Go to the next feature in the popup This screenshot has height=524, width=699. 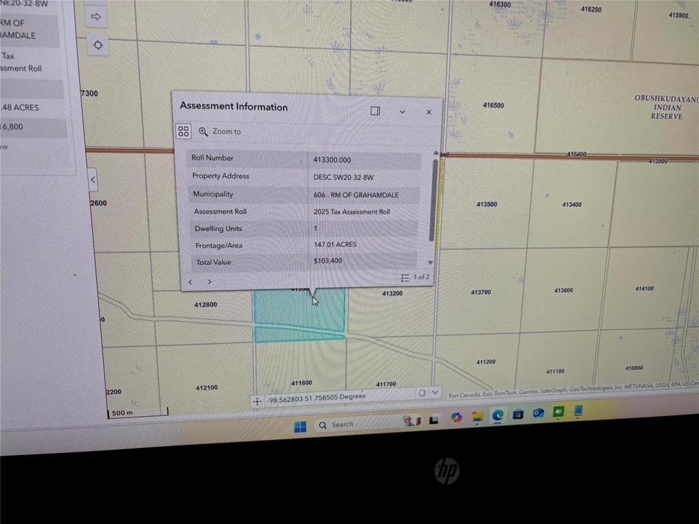209,282
